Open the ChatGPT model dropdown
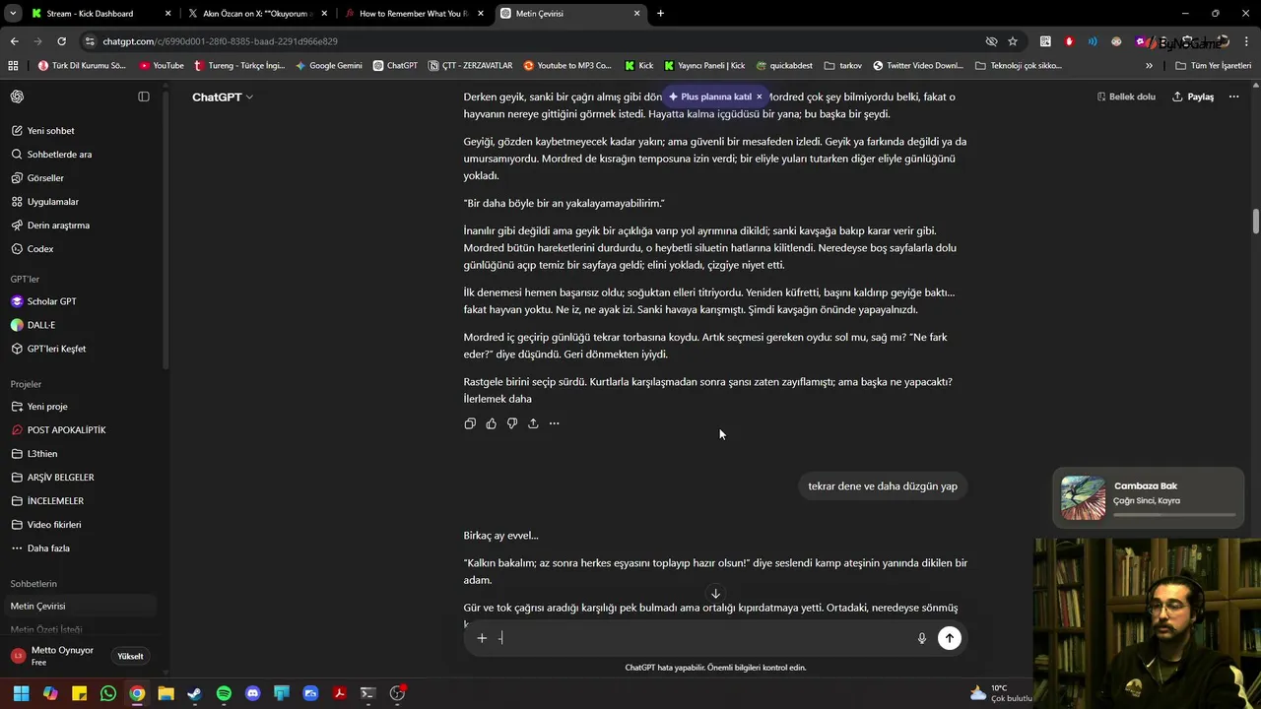 (223, 97)
